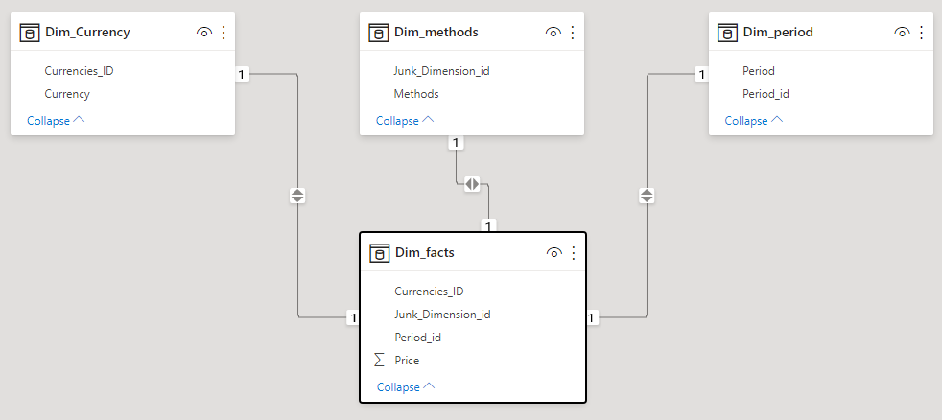Screen dimensions: 942x420
Task: Toggle visibility of Dim_period table
Action: point(903,33)
